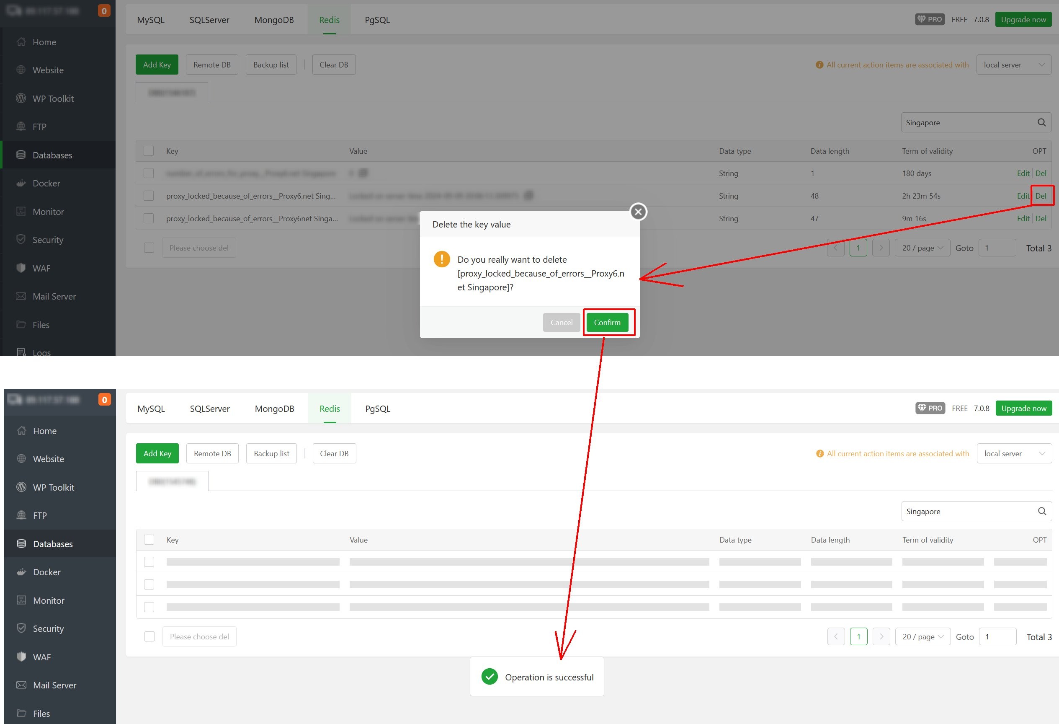Open the Databases section in sidebar

tap(52, 155)
